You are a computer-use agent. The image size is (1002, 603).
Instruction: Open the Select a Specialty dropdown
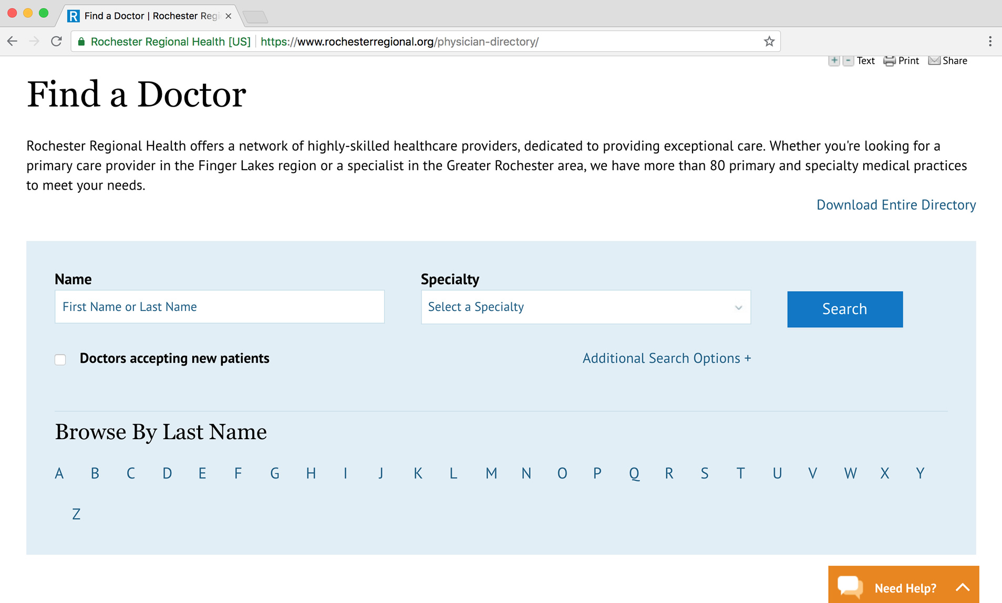(585, 307)
